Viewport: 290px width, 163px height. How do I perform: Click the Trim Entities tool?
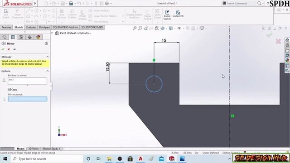[62, 14]
